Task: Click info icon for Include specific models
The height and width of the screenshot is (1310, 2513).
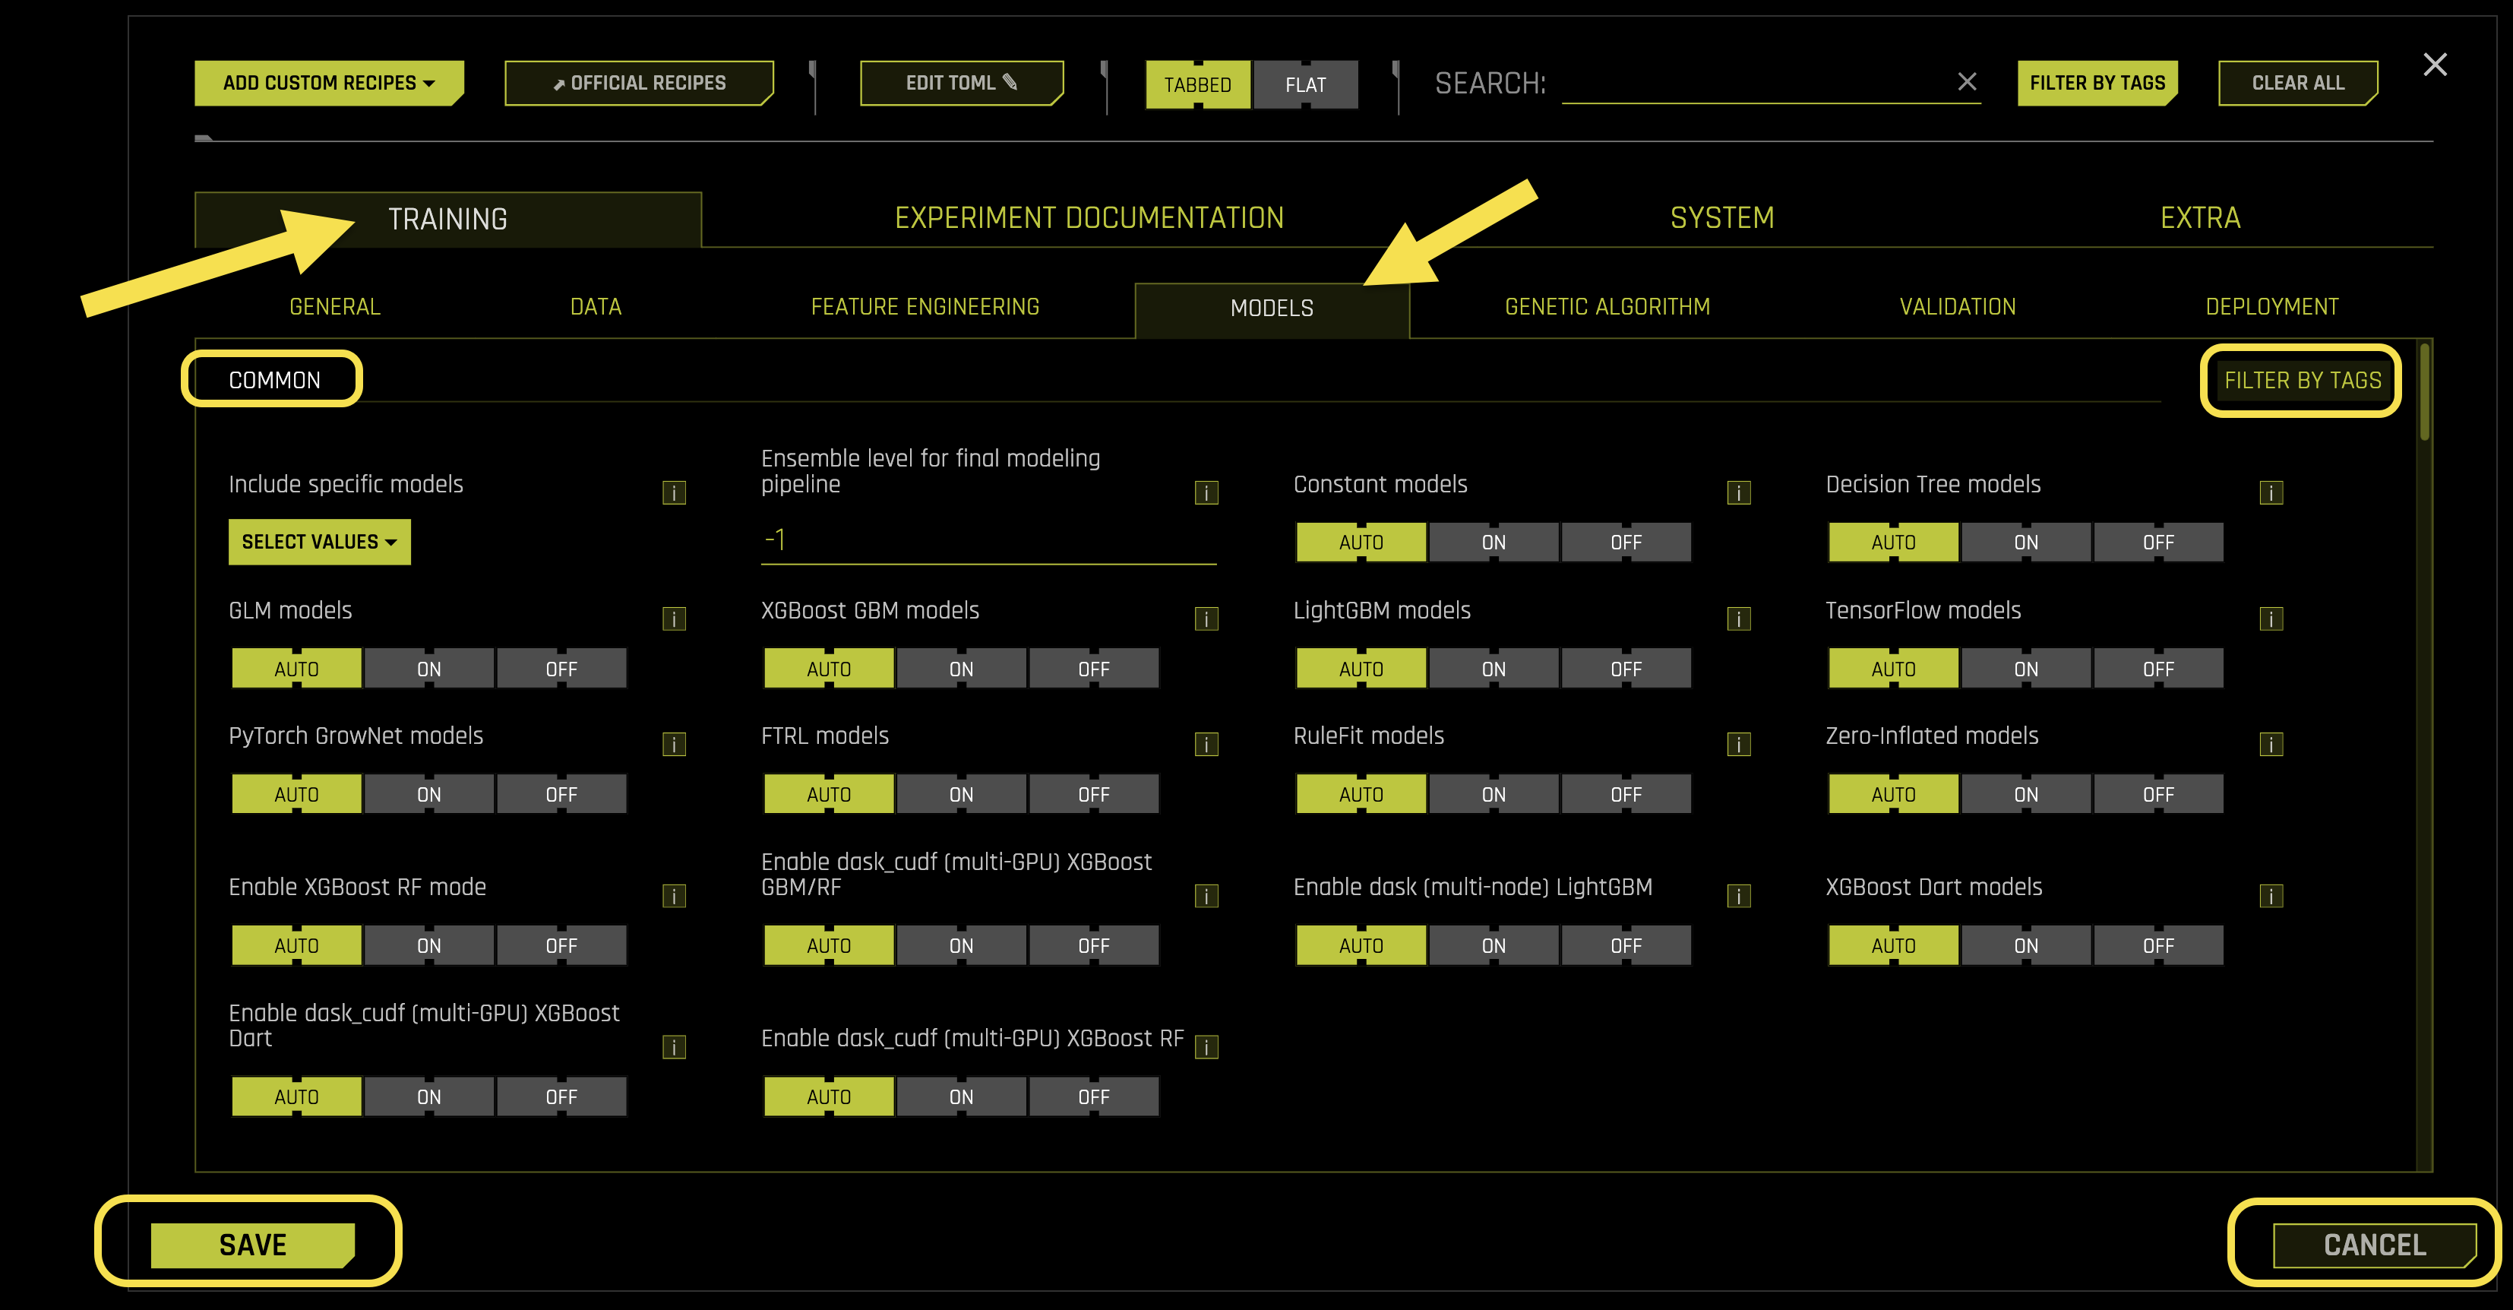Action: [x=674, y=492]
